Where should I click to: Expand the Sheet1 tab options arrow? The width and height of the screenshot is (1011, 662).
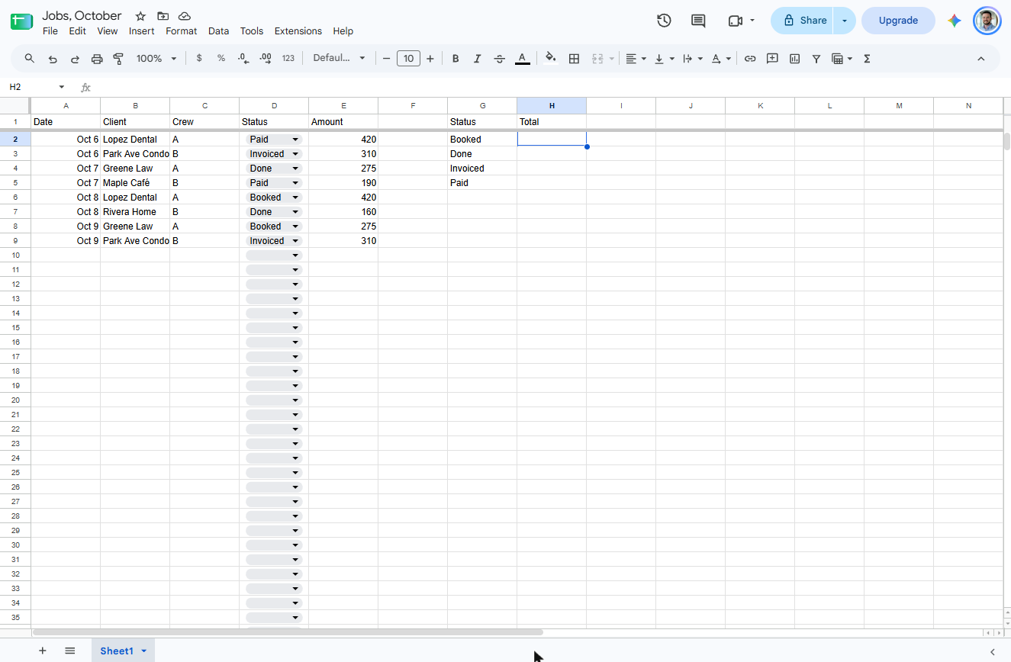tap(143, 651)
